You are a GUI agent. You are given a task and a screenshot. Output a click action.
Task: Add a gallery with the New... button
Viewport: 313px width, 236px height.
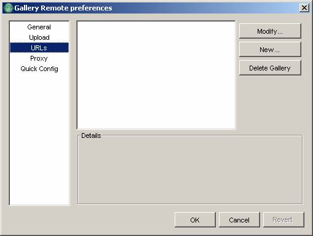click(x=270, y=50)
